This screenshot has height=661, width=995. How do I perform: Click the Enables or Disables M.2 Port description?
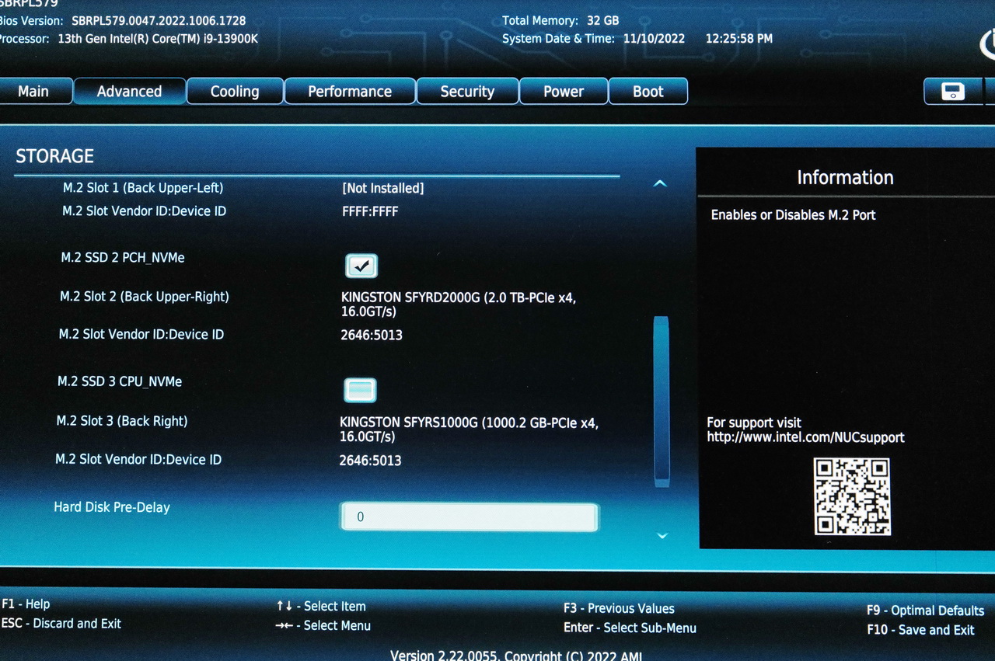[793, 215]
